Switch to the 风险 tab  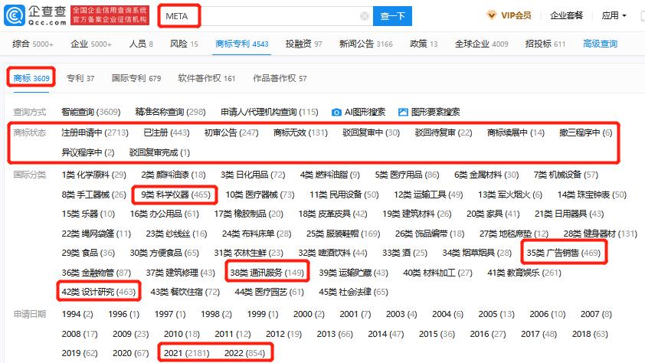(184, 44)
